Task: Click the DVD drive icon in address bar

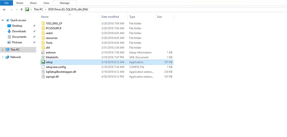Action: point(27,9)
